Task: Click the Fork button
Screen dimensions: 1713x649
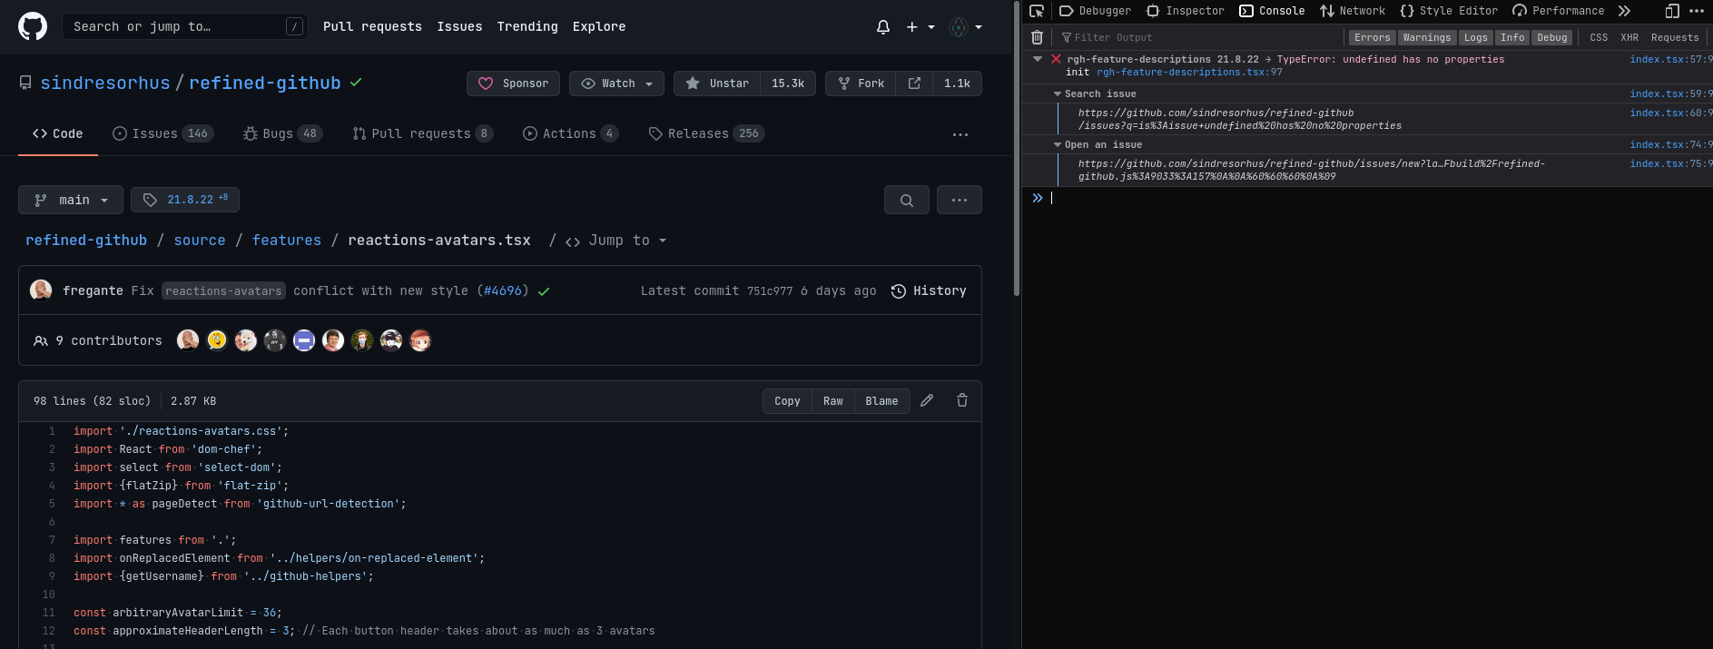Action: click(x=861, y=84)
